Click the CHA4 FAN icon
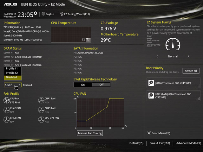This screenshot has width=203, height=152. 6,120
